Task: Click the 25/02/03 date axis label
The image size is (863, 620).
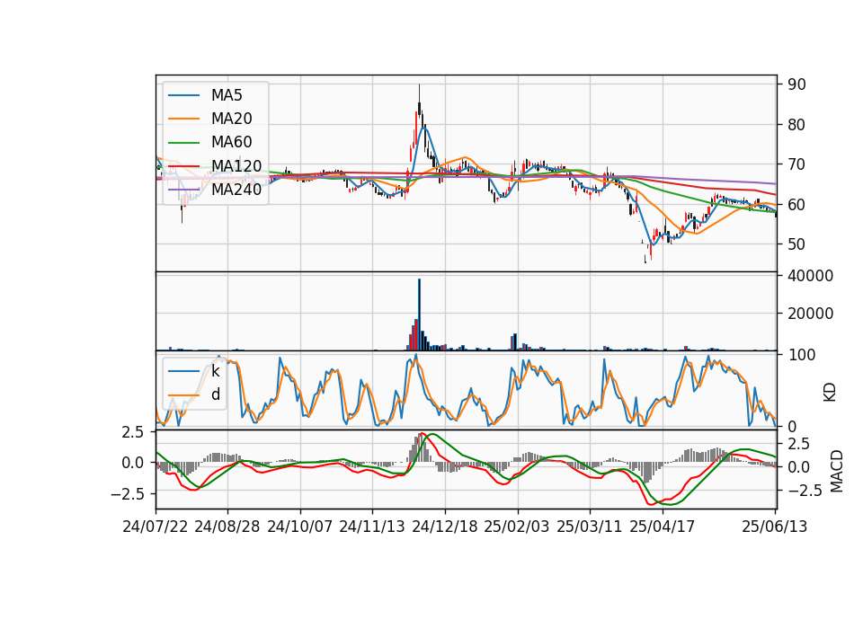Action: click(517, 527)
